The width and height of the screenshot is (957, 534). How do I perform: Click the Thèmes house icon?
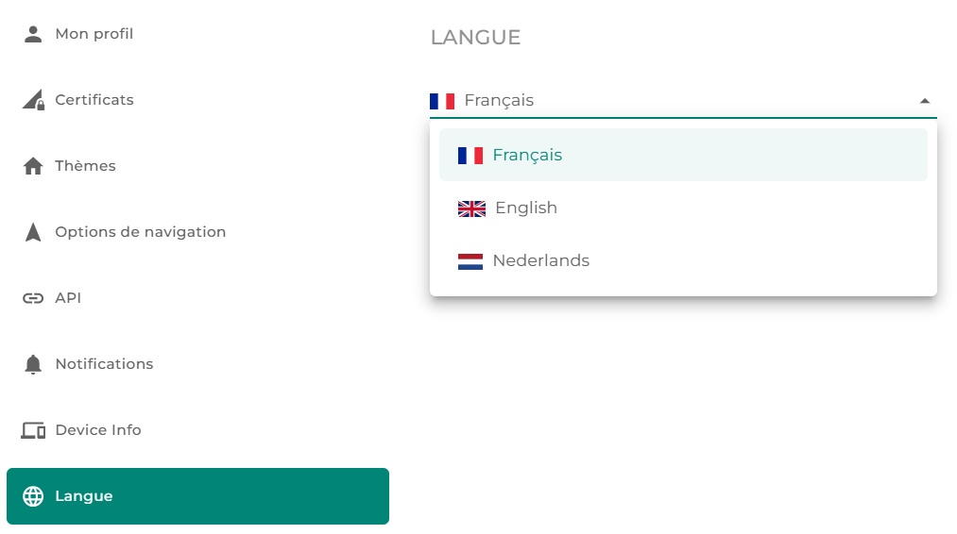(x=33, y=166)
